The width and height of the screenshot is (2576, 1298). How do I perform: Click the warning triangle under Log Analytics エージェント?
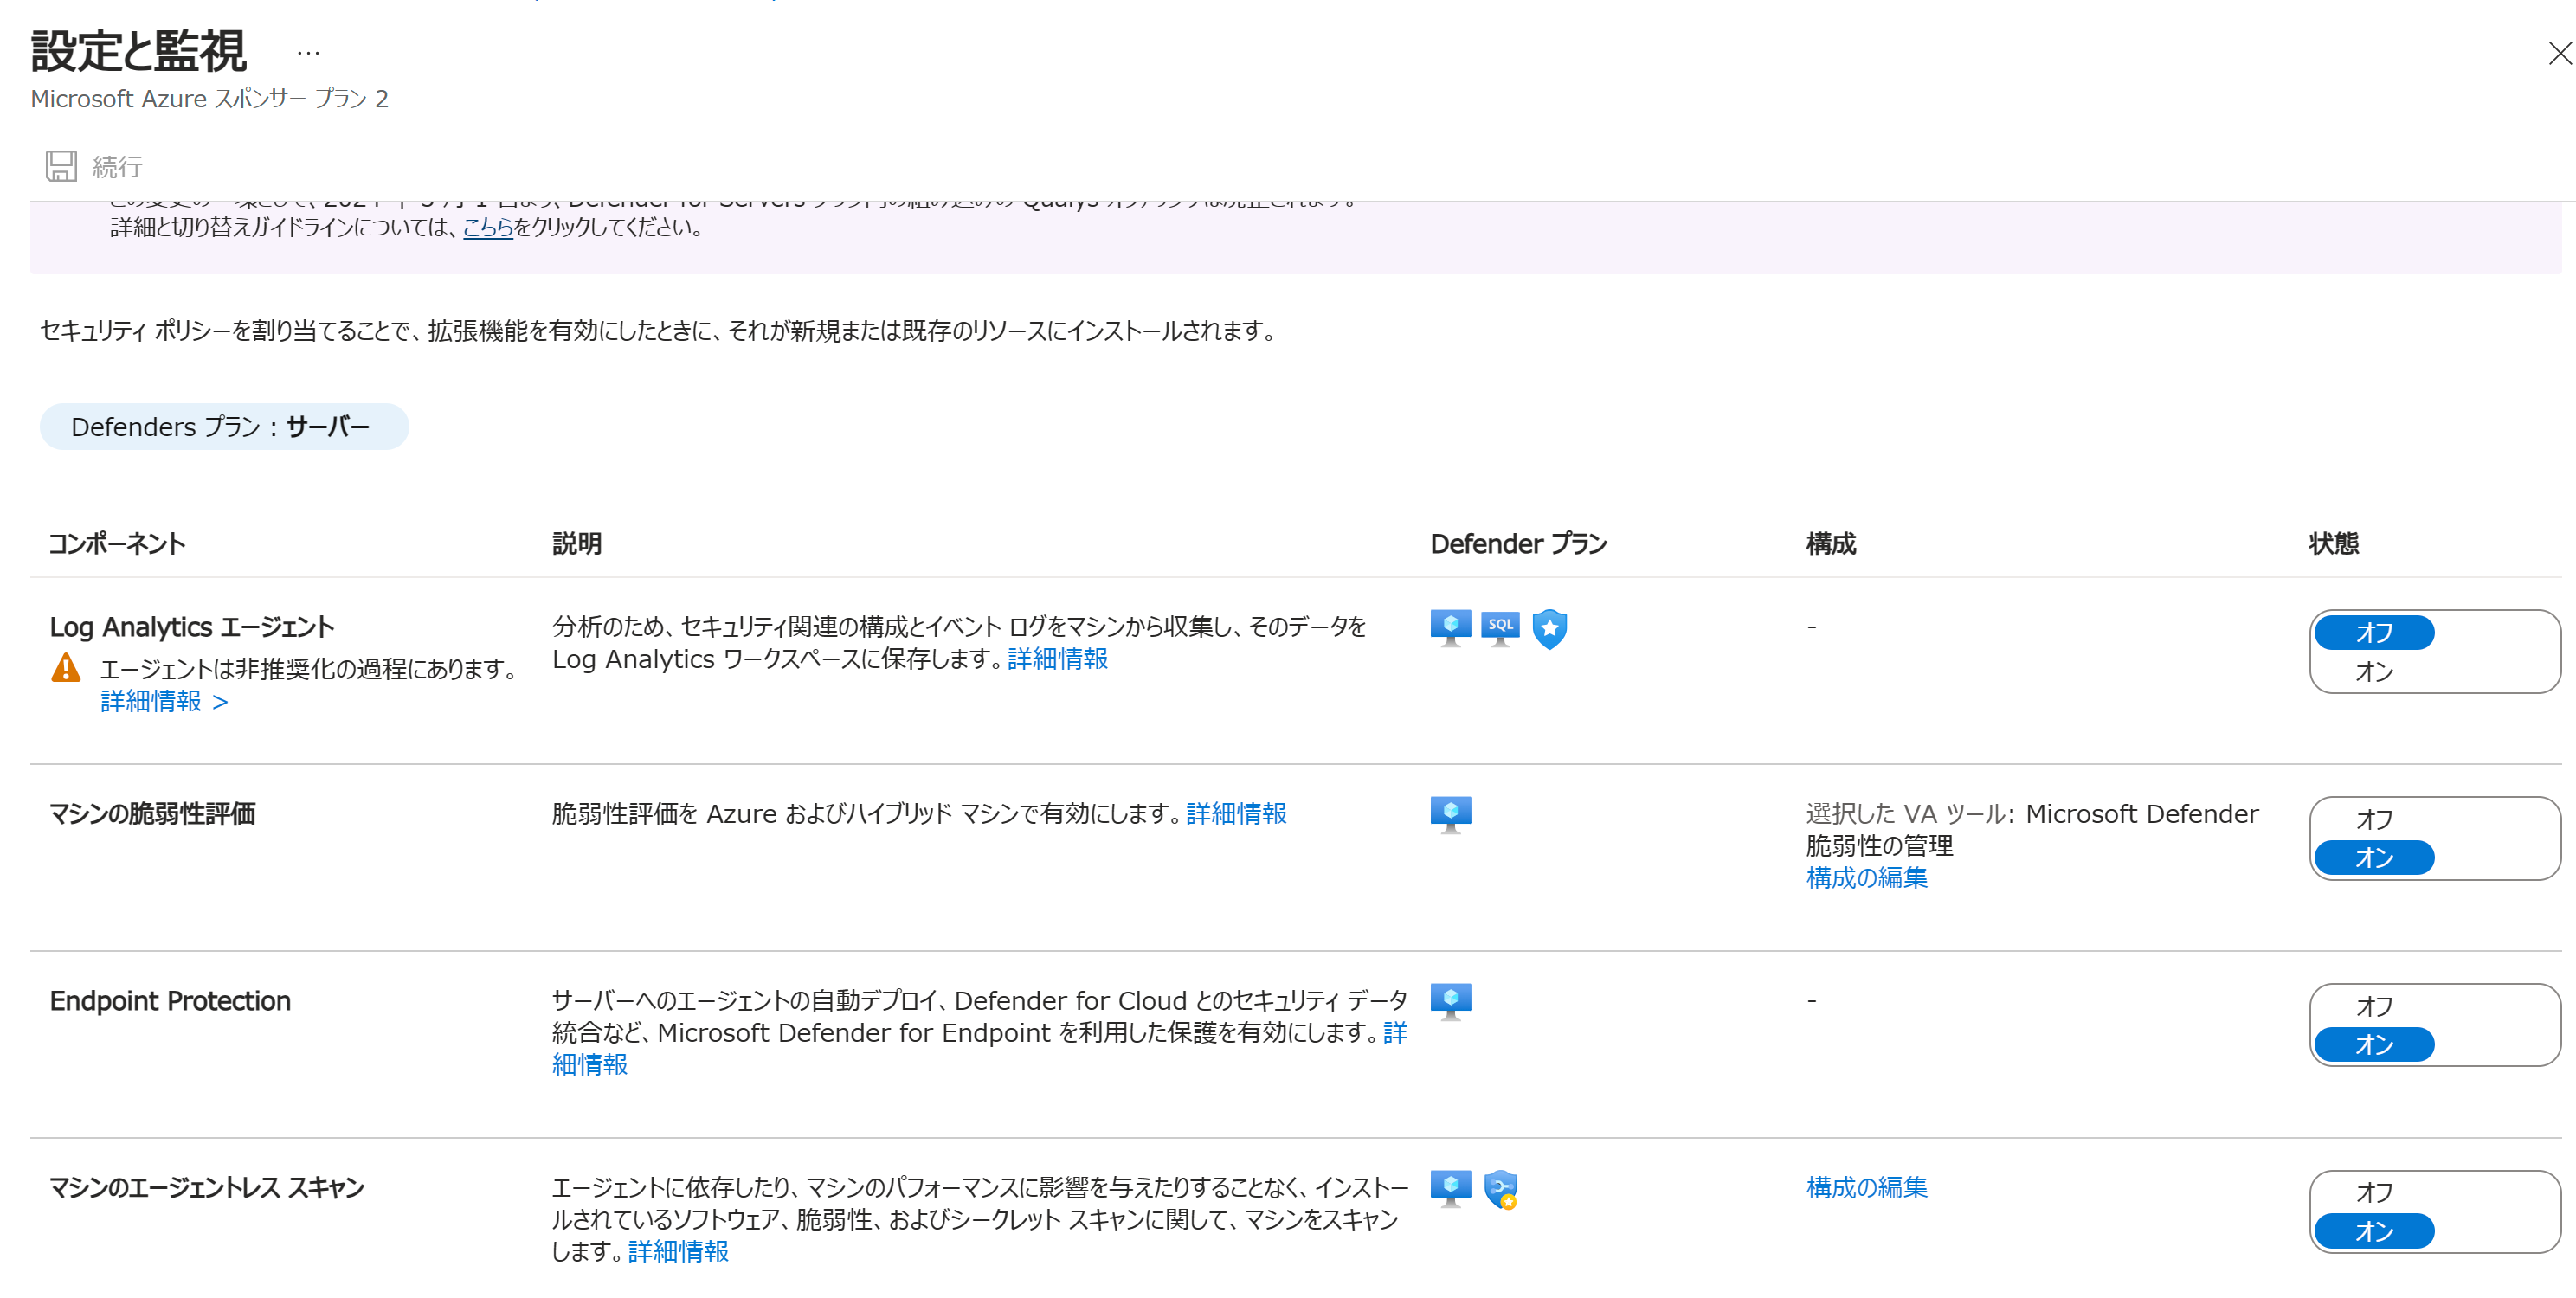66,668
